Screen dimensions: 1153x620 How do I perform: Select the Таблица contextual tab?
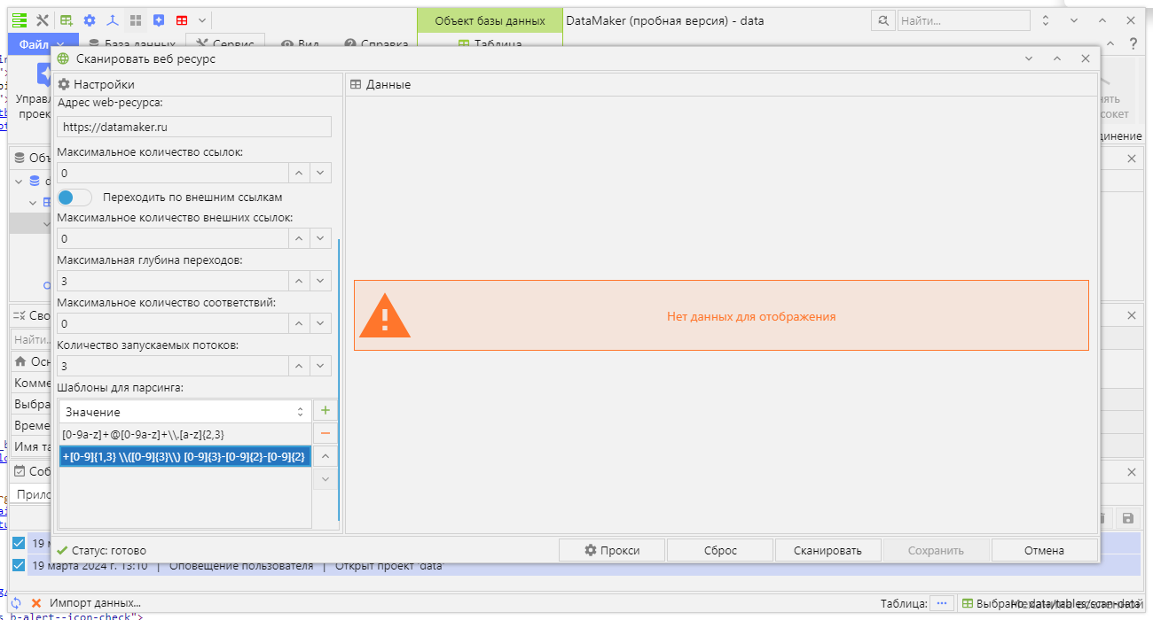490,44
